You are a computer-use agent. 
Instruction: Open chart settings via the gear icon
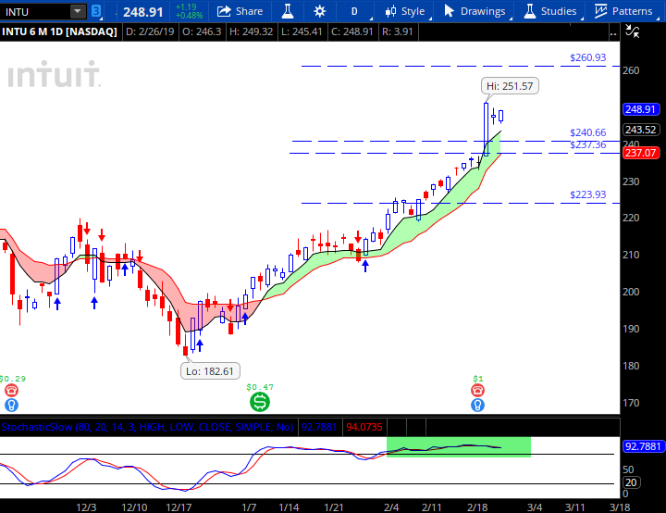(319, 11)
